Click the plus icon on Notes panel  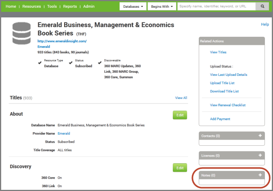coord(260,175)
